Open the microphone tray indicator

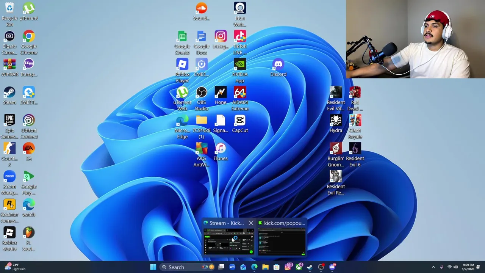[441, 267]
